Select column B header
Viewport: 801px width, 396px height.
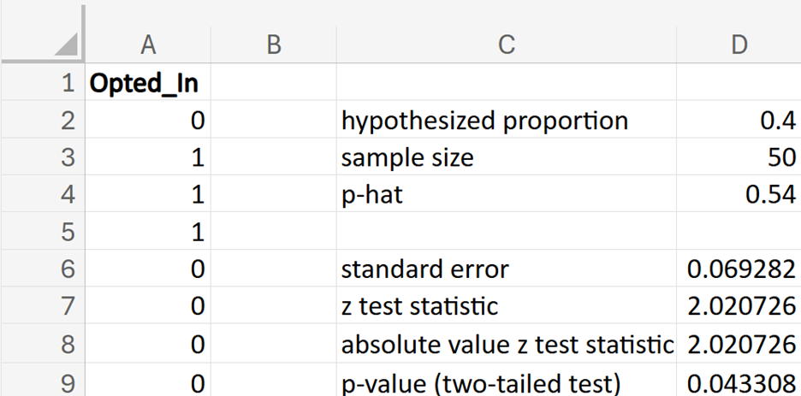[x=274, y=45]
